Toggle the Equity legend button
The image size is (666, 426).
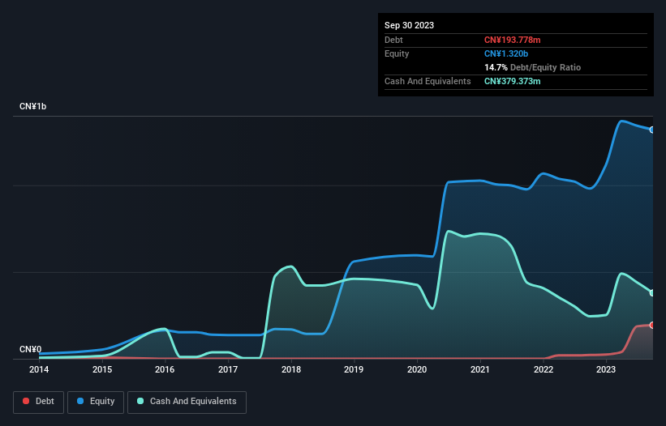(x=96, y=402)
